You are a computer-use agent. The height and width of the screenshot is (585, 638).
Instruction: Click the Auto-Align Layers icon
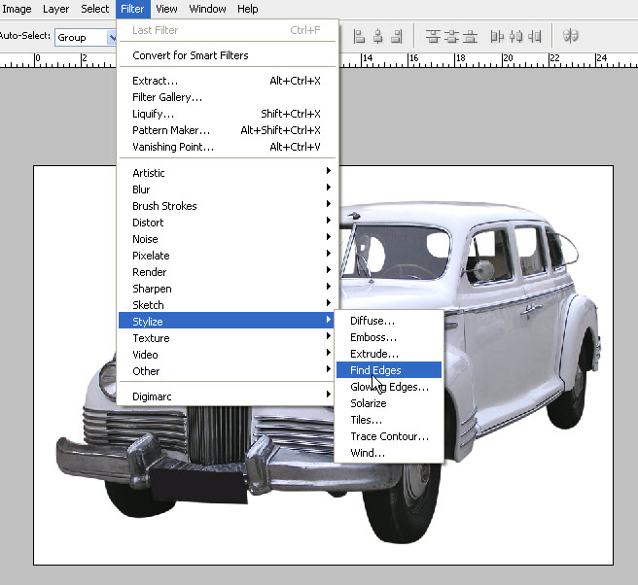571,37
